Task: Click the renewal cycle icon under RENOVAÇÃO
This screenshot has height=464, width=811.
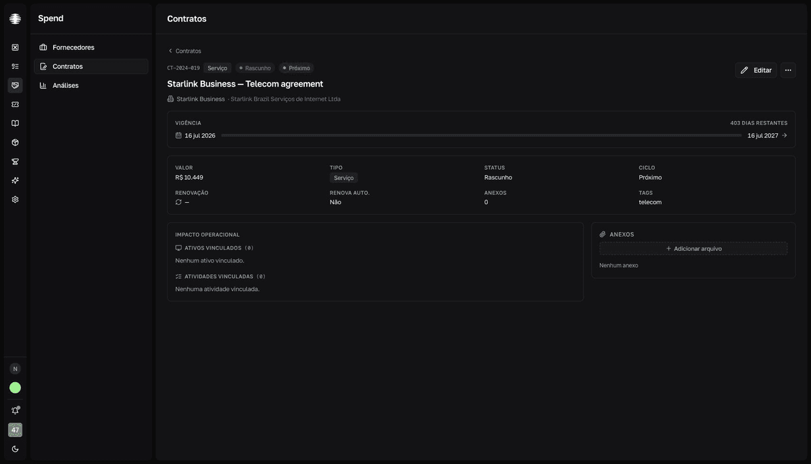Action: coord(178,202)
